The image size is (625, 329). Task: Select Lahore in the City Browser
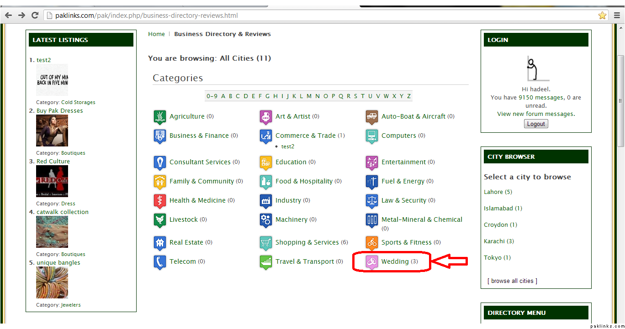493,192
